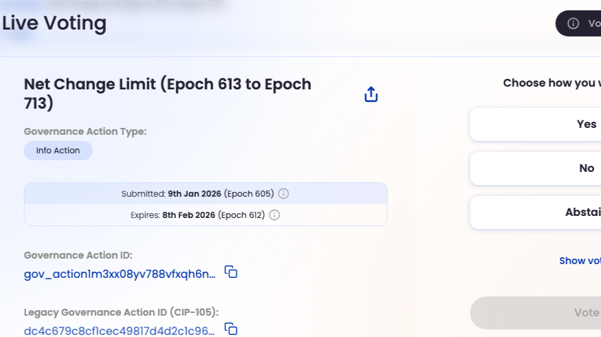The height and width of the screenshot is (337, 601).
Task: Click the dc4c679c8cf1cec49817 legacy ID link
Action: coord(120,331)
